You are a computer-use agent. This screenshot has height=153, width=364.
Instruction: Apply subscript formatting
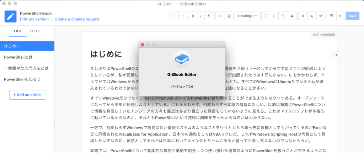pyautogui.click(x=312, y=16)
